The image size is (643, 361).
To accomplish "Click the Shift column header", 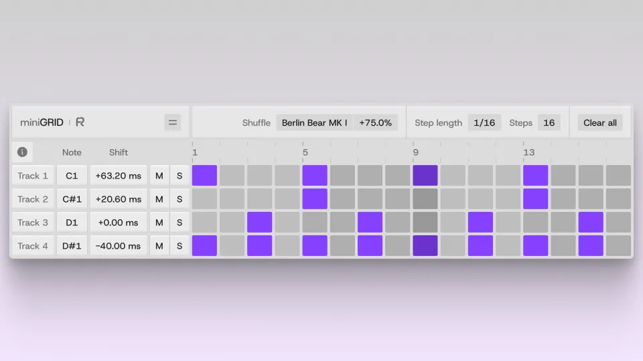I will [119, 152].
